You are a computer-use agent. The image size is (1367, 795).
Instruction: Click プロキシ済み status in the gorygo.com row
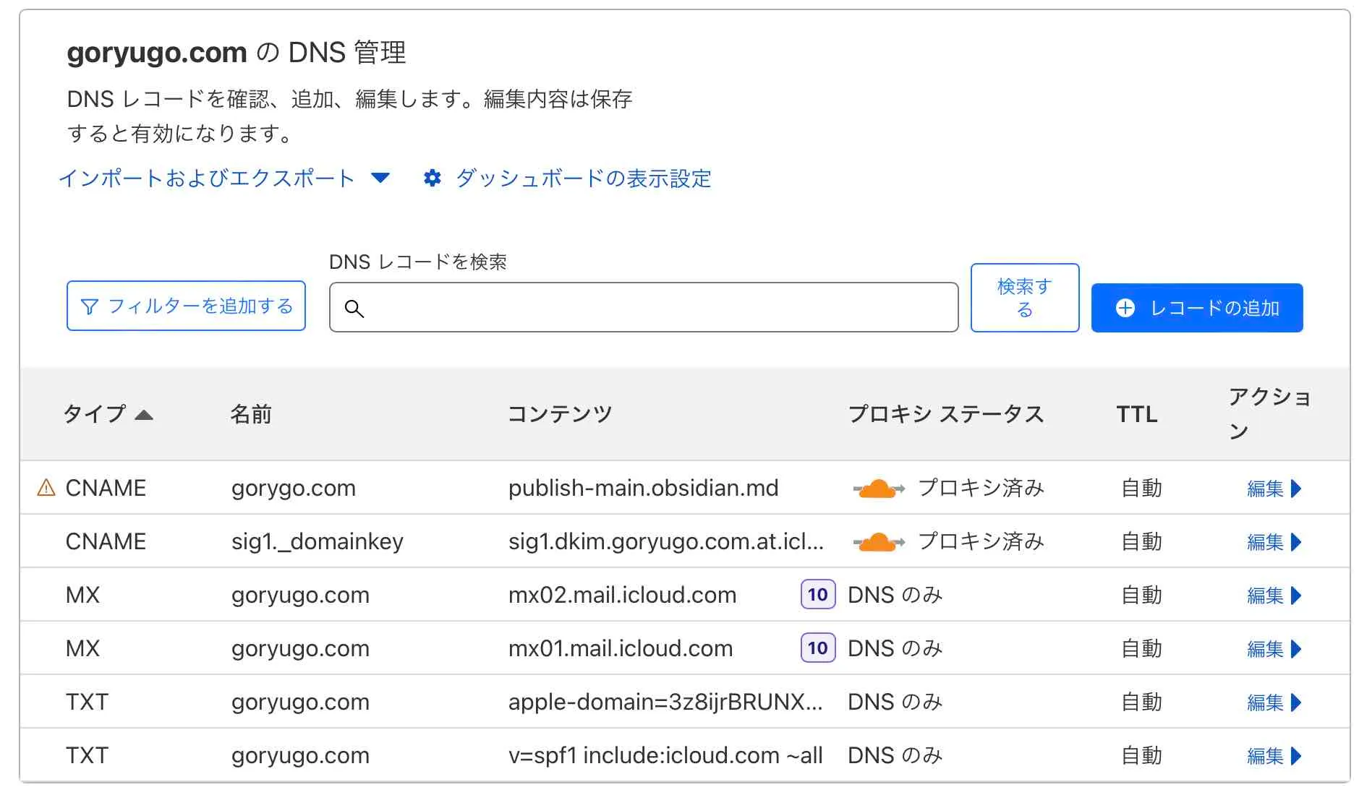(x=981, y=488)
